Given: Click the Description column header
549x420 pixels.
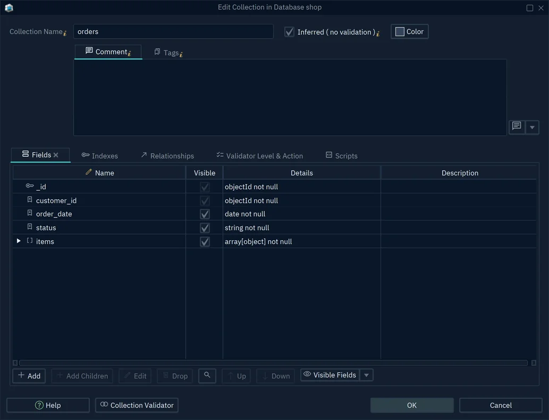Looking at the screenshot, I should (459, 173).
